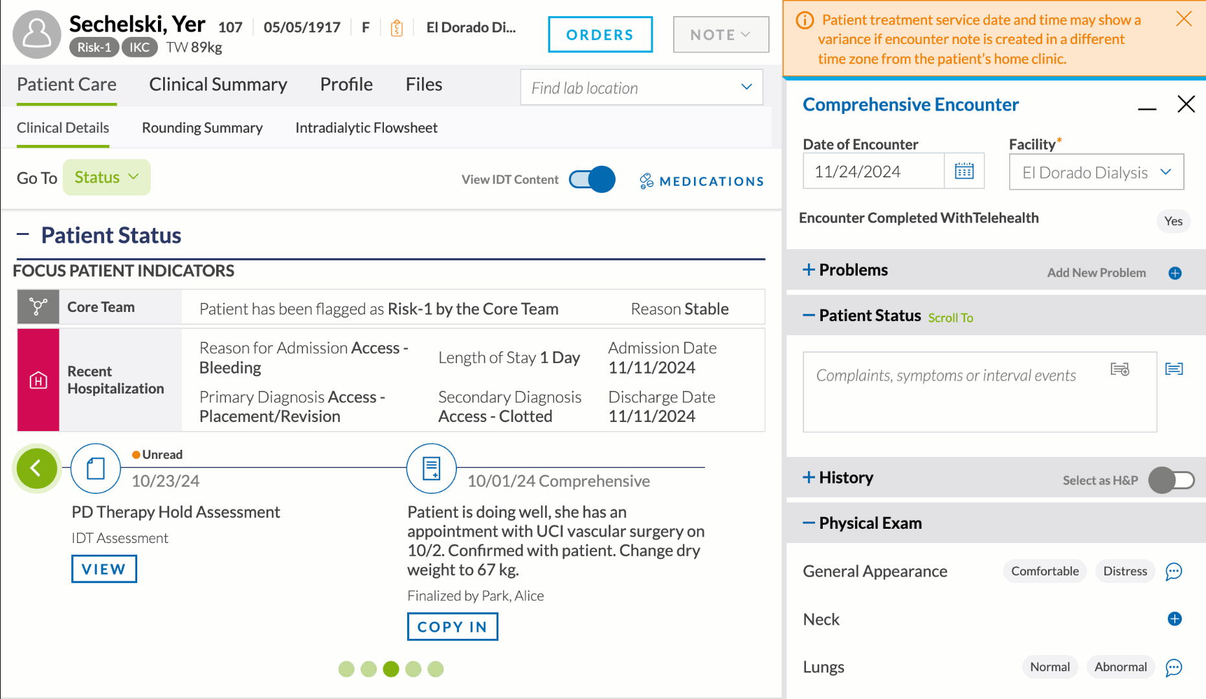
Task: Open Find lab location dropdown
Action: tap(642, 87)
